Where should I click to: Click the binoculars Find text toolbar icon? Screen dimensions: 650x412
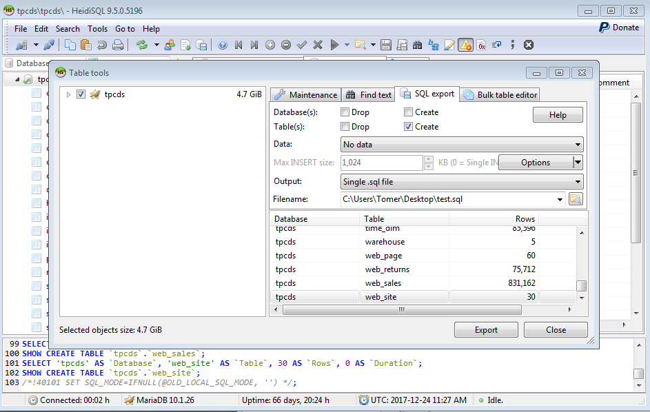point(418,45)
